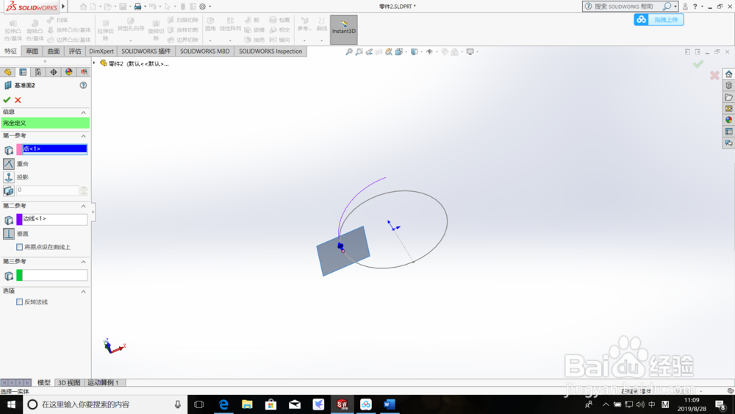Image resolution: width=735 pixels, height=414 pixels.
Task: Open the File Explorer folder task pane icon
Action: pos(728,97)
